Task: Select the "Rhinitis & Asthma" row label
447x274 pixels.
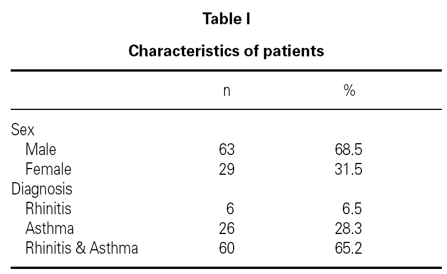Action: point(82,248)
